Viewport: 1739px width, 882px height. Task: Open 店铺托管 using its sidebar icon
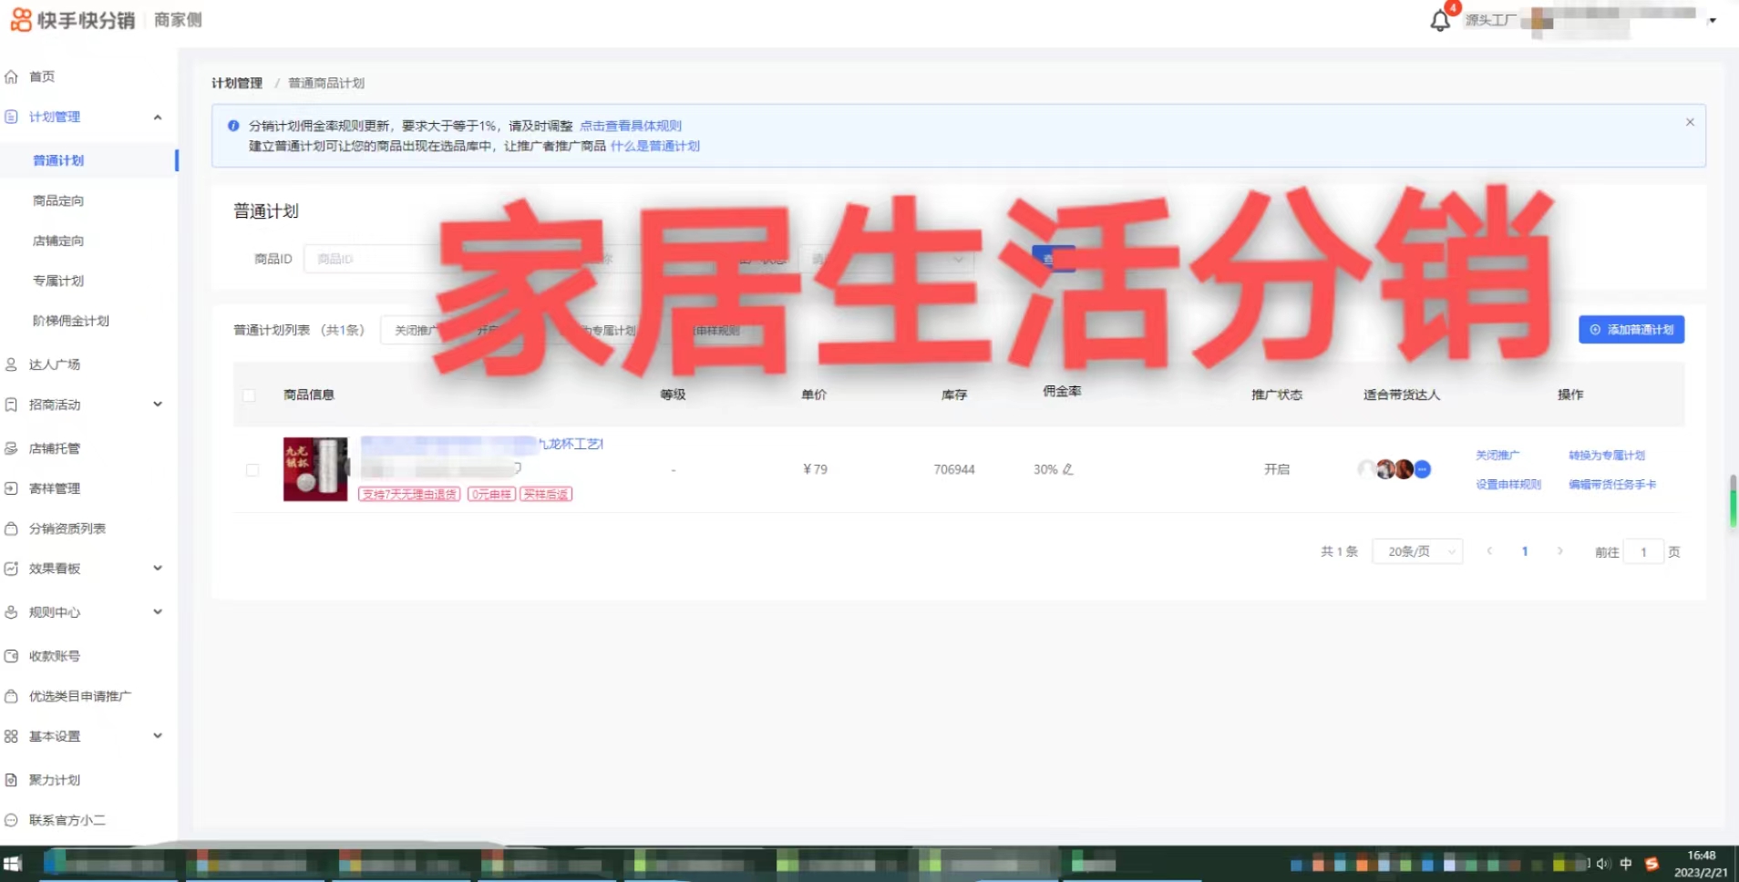[12, 447]
